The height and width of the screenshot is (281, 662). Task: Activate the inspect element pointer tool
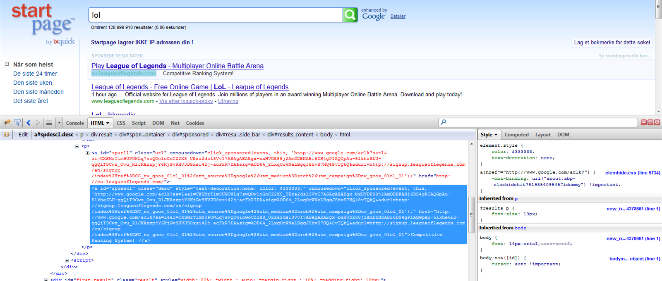coord(17,123)
